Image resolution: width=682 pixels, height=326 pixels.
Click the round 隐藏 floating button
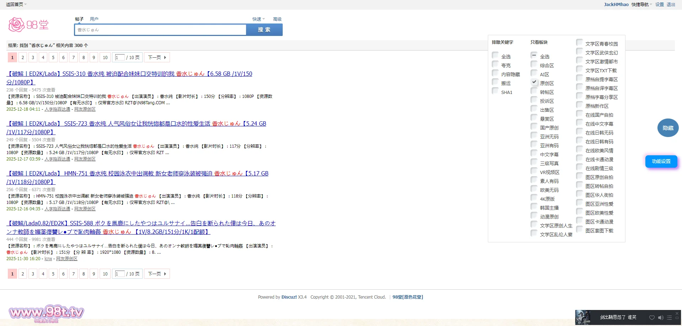point(668,128)
